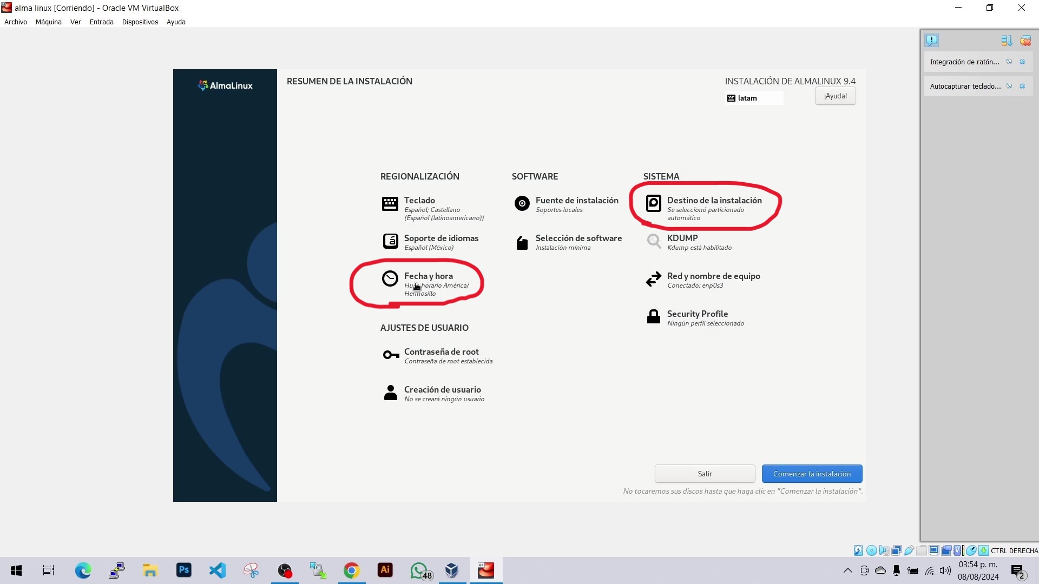The image size is (1039, 584).
Task: Click the VirtualBox optical disk status icon
Action: [871, 550]
